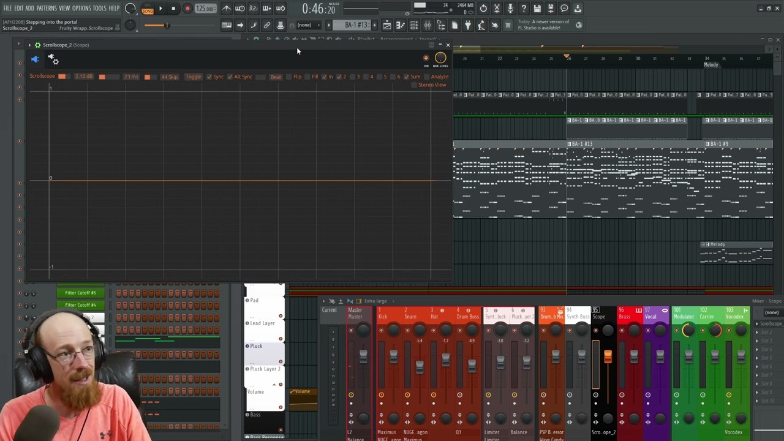Enable the Fill checkbox
Screen dimensions: 784x441
pos(308,77)
